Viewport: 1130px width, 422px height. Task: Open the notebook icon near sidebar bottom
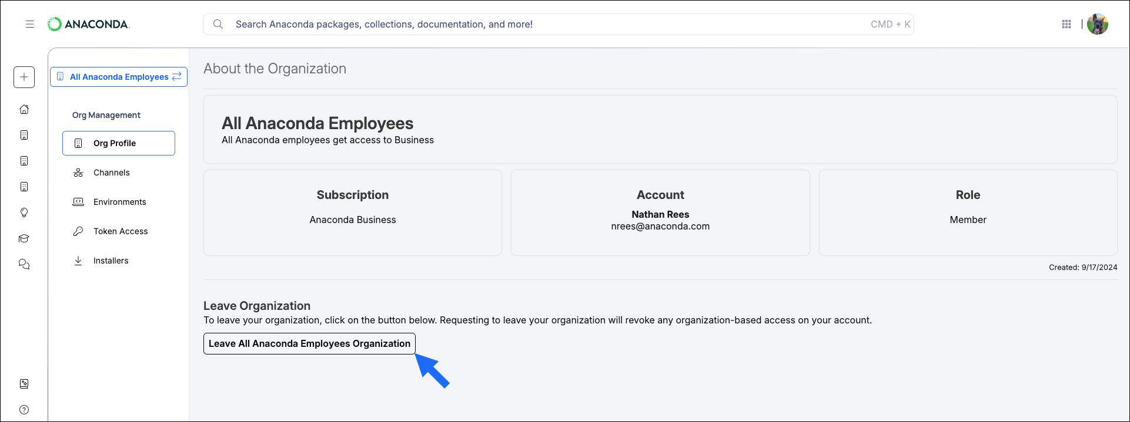point(24,384)
